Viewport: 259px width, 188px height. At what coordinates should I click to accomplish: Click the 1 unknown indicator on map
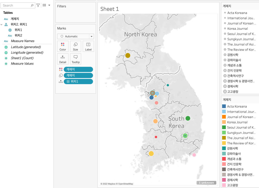(207, 183)
